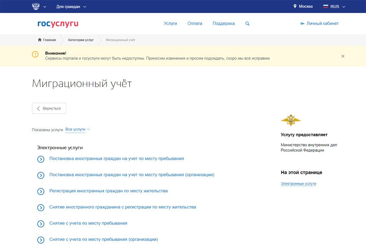
Task: Click the home icon in breadcrumbs
Action: tap(40, 40)
